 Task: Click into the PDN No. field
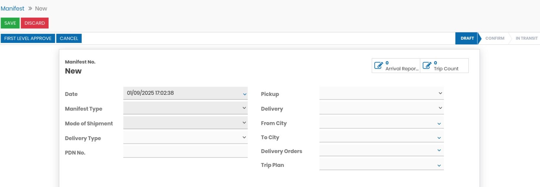[185, 152]
